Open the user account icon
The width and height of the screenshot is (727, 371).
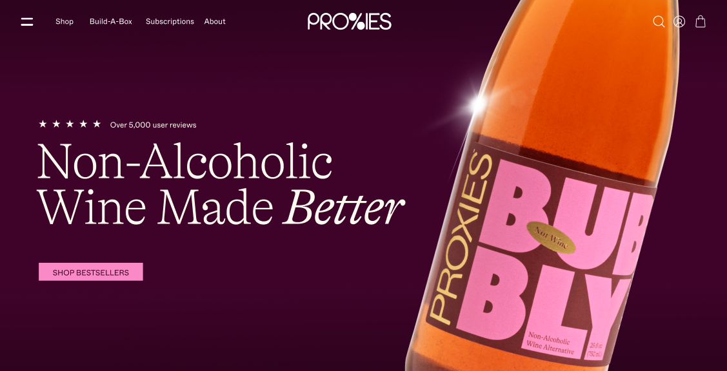coord(679,22)
